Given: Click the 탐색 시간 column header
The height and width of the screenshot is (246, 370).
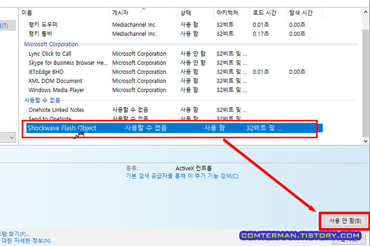Looking at the screenshot, I should click(x=304, y=13).
